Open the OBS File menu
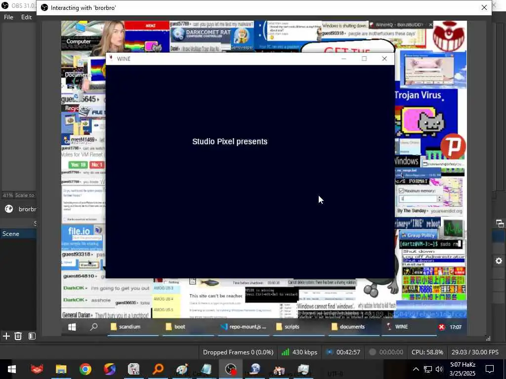 tap(8, 17)
